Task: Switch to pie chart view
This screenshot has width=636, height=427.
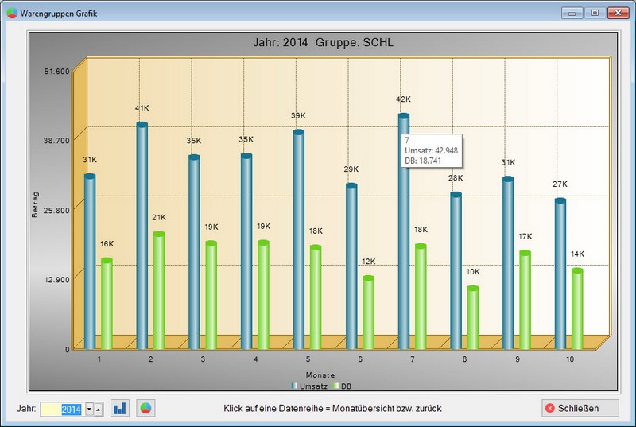Action: pos(145,408)
